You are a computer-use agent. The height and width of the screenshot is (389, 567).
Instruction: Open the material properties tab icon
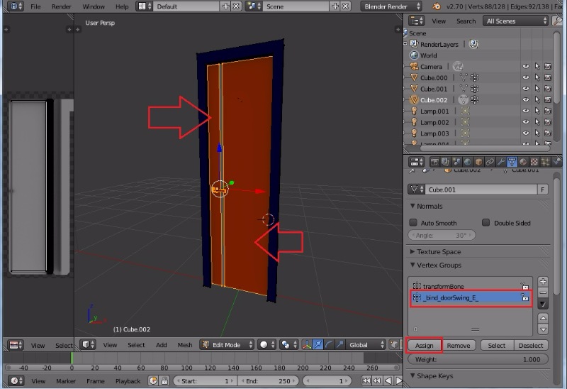pos(524,162)
